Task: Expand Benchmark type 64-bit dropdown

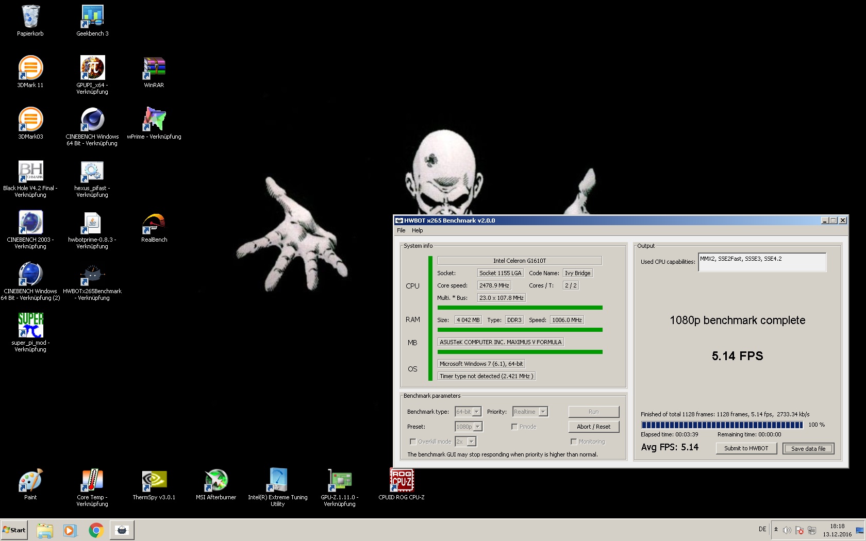Action: [477, 412]
